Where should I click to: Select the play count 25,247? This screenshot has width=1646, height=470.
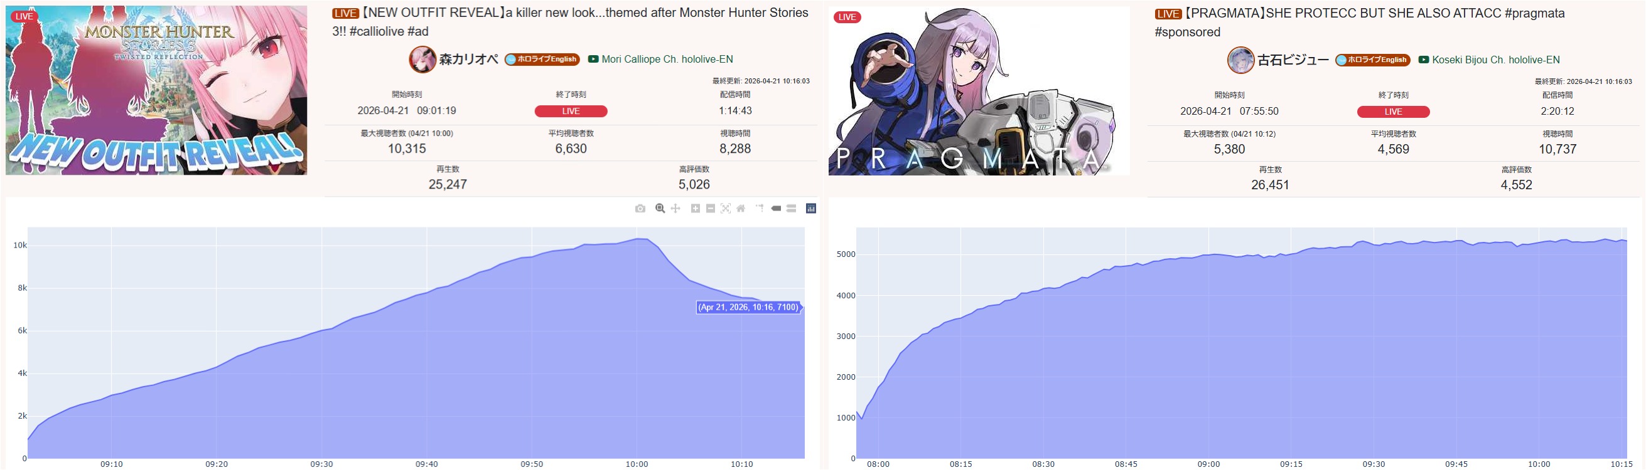tap(448, 184)
